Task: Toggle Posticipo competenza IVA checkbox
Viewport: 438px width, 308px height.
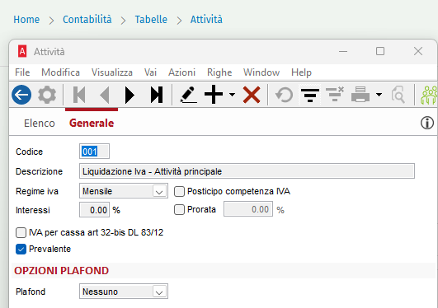Action: [x=179, y=192]
